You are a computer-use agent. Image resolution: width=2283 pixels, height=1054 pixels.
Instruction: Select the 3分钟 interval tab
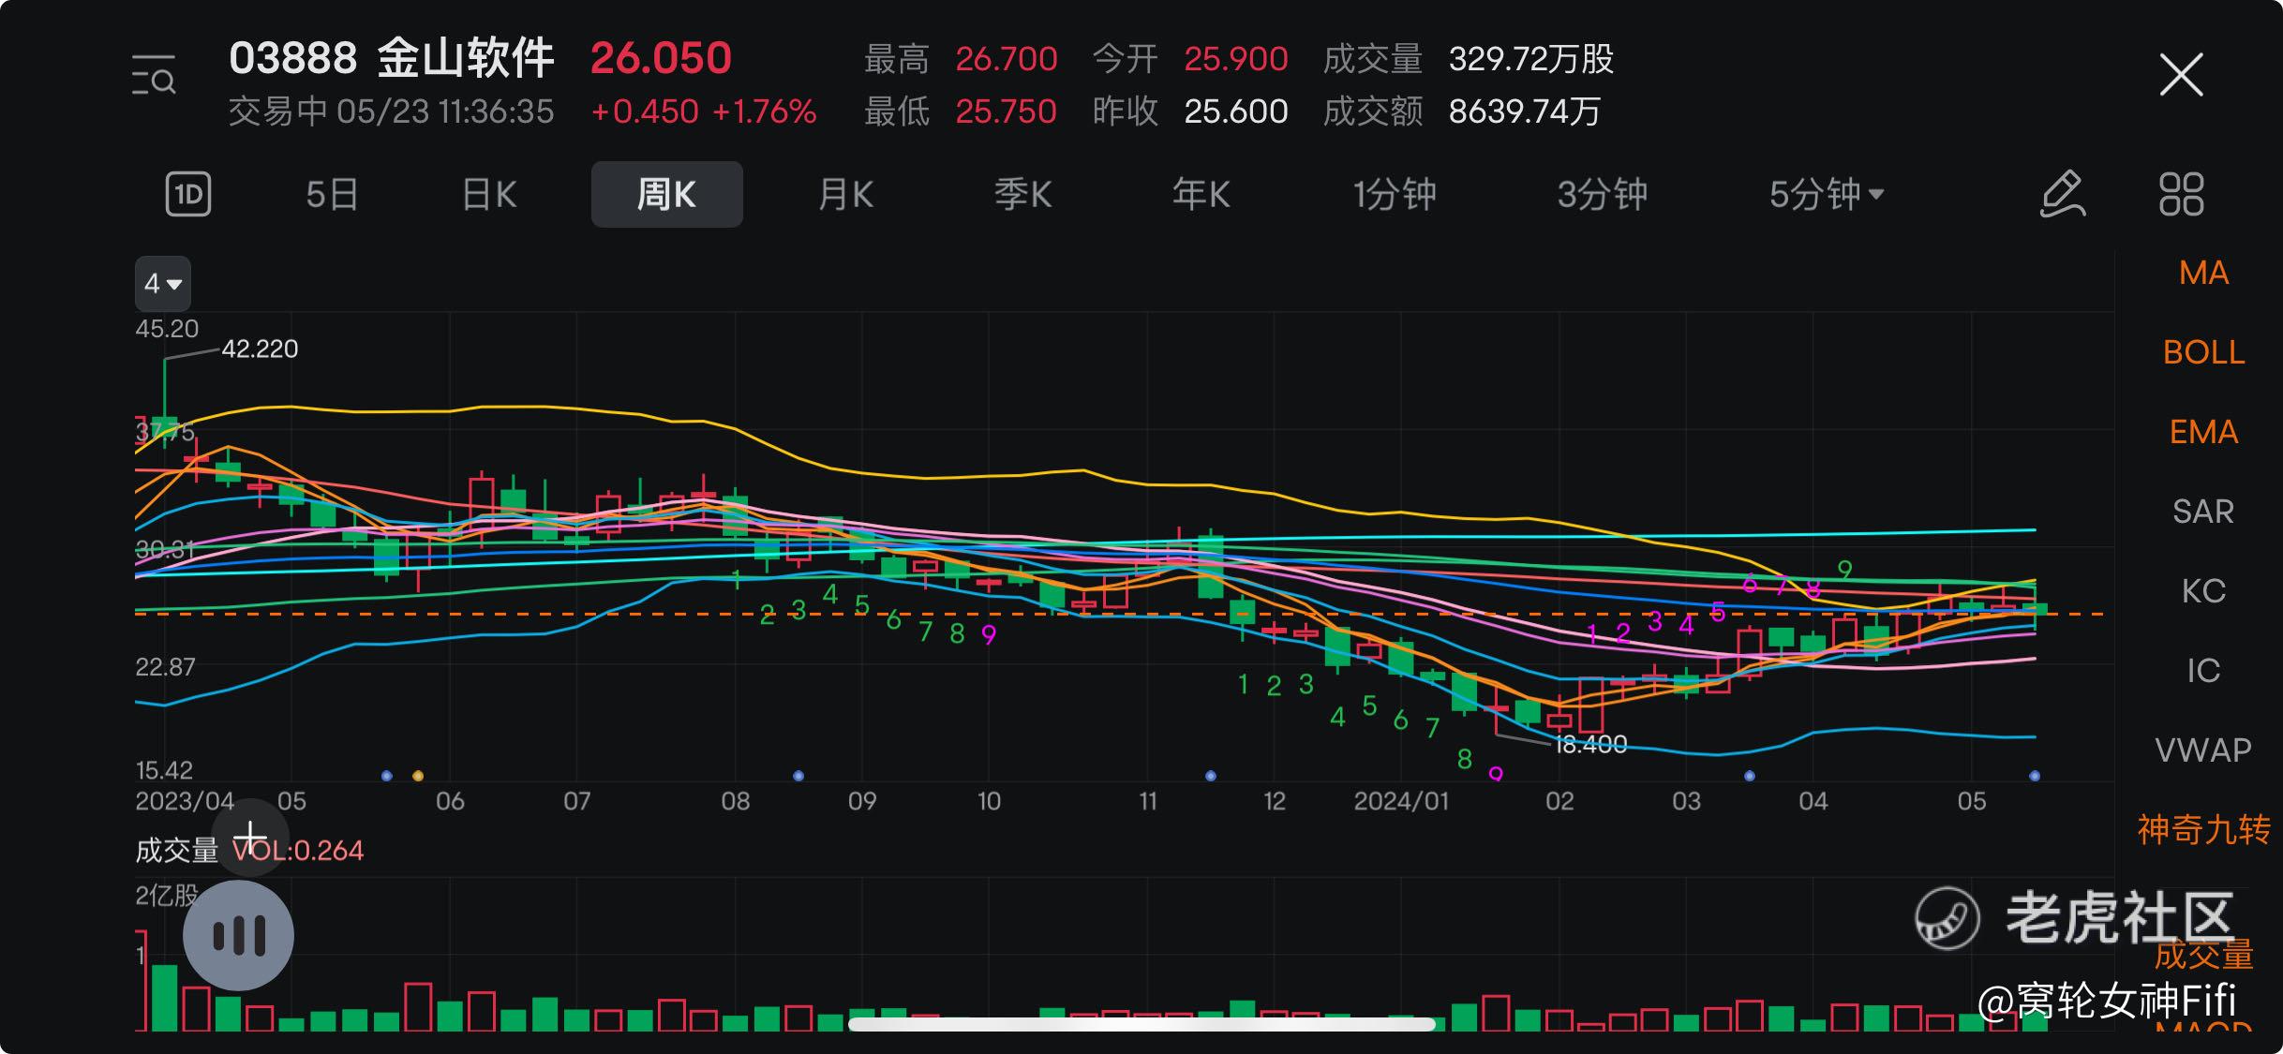[x=1602, y=194]
